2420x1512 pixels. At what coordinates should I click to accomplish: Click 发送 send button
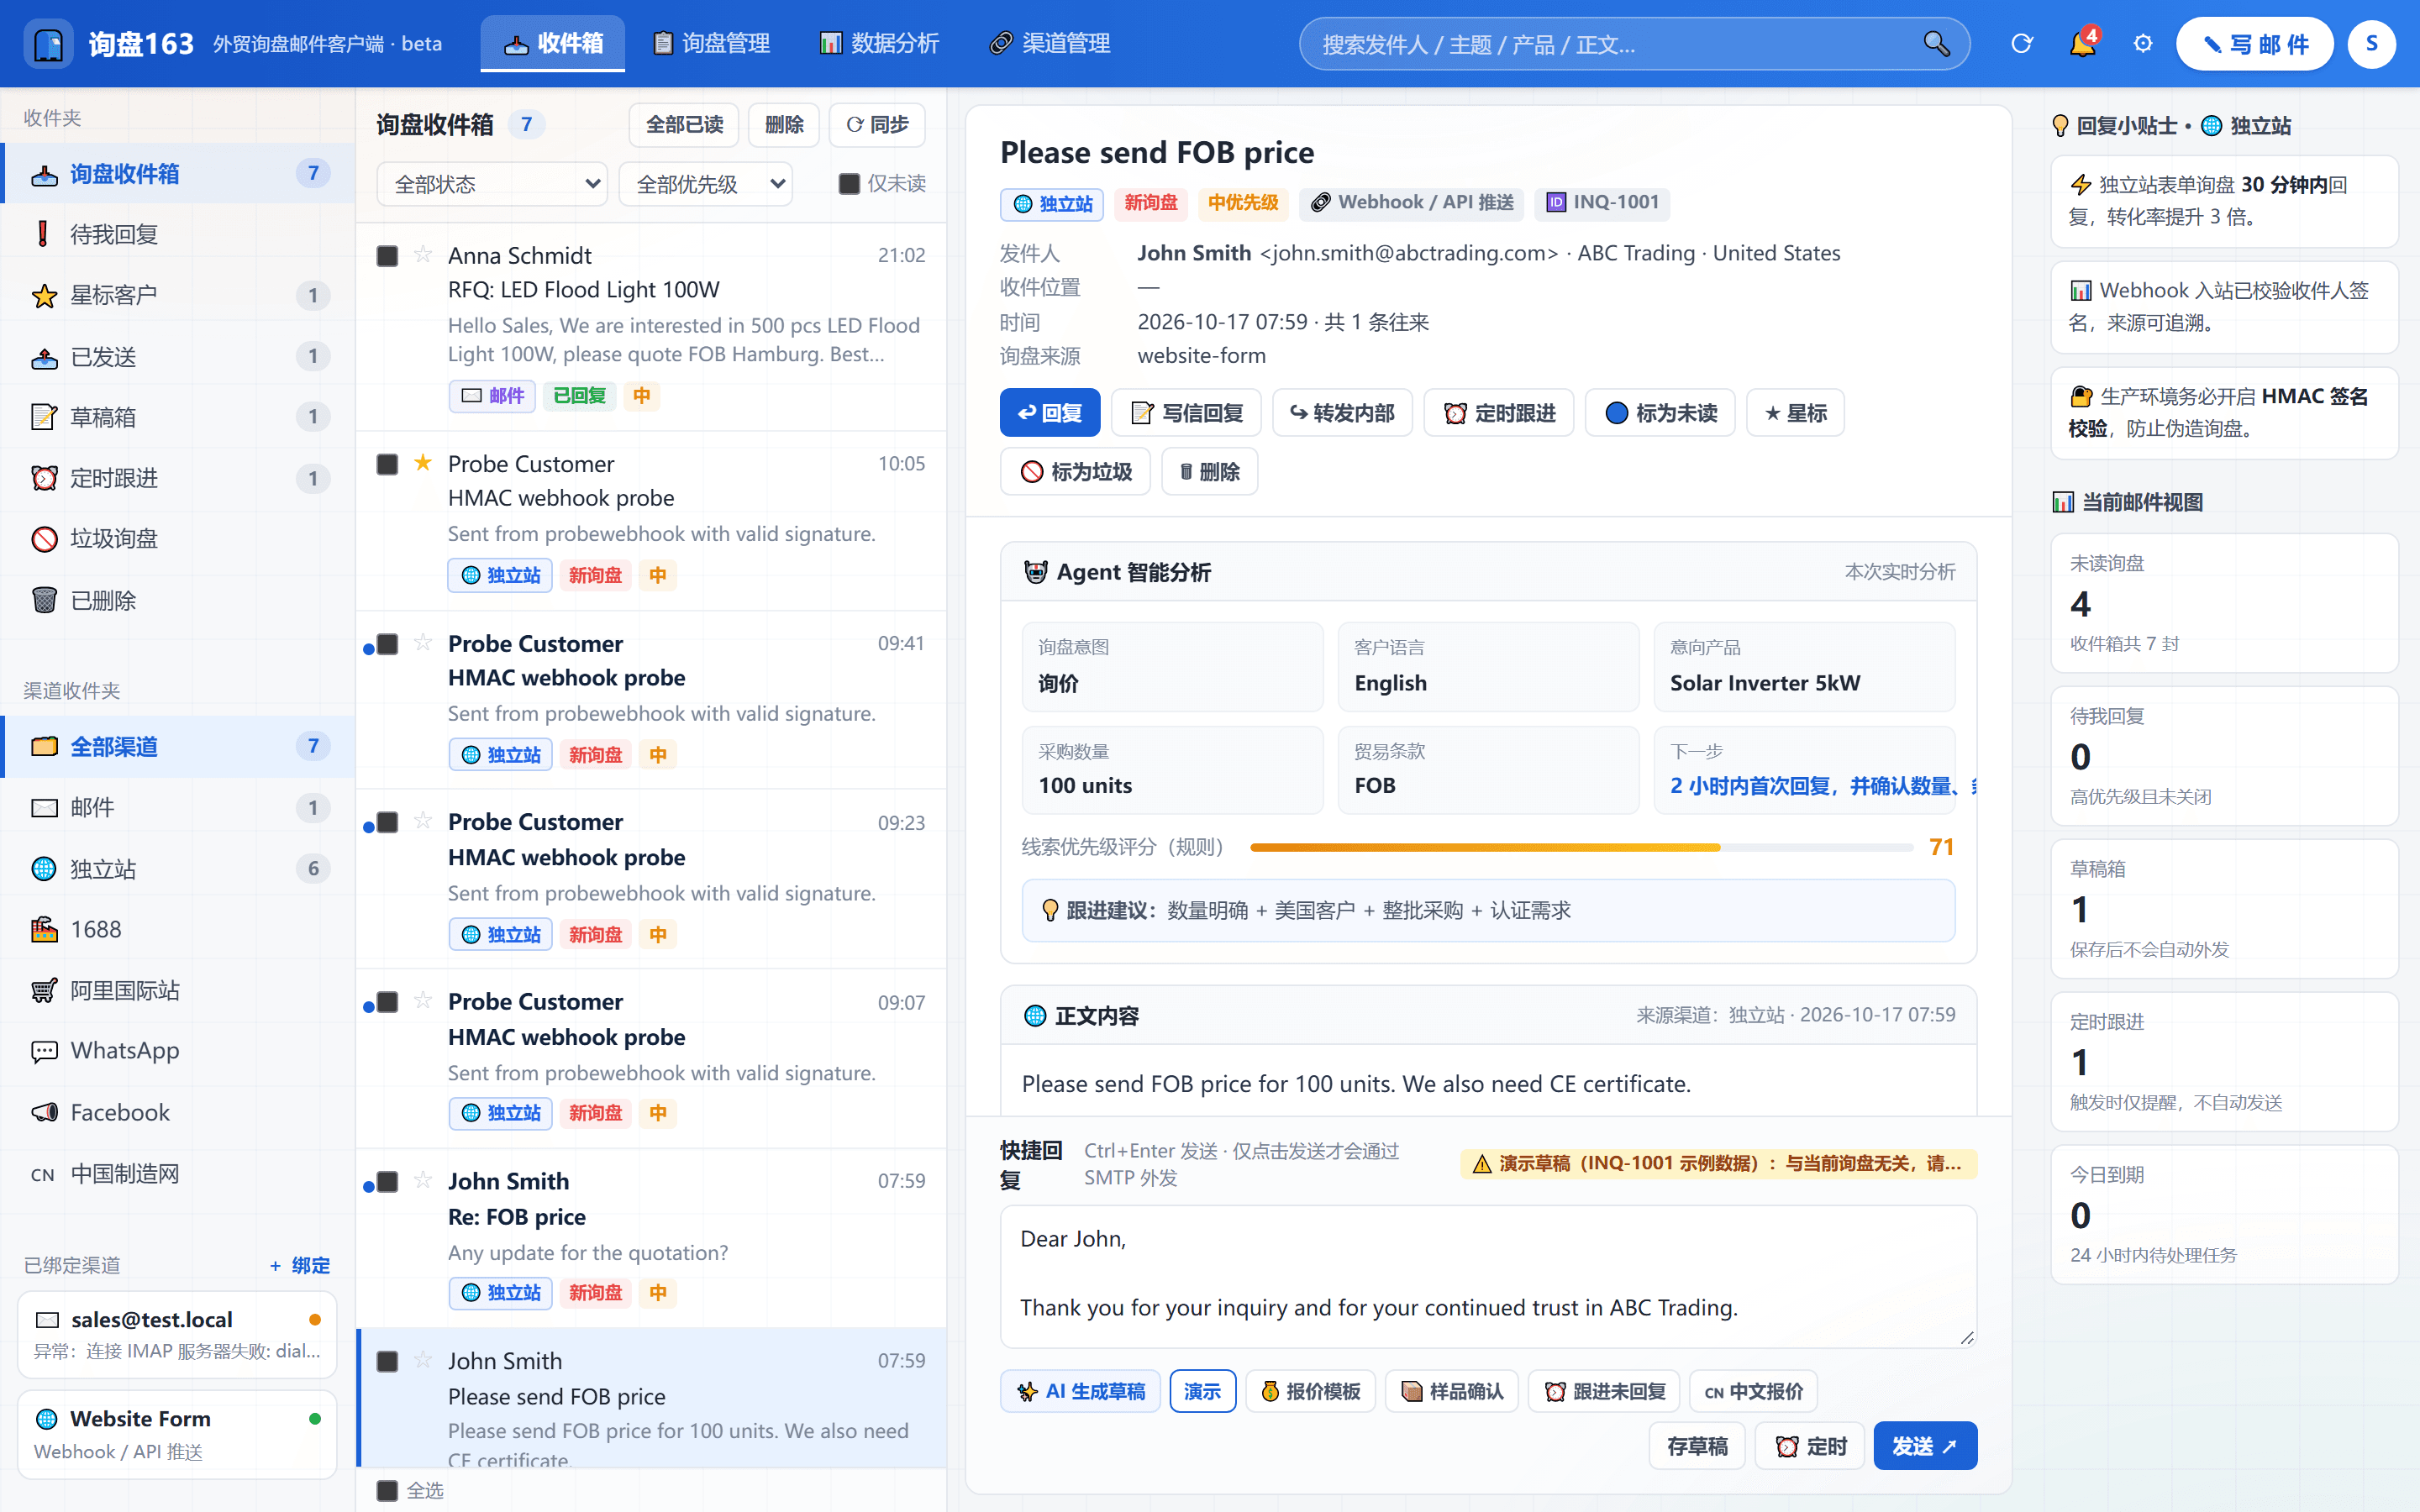(1925, 1446)
